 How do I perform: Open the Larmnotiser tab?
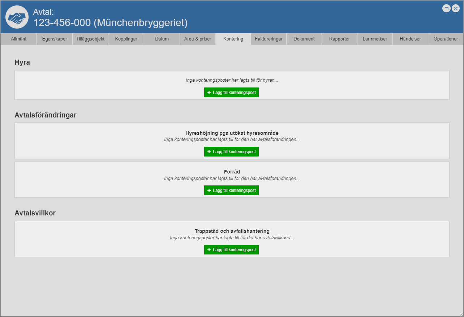tap(375, 39)
